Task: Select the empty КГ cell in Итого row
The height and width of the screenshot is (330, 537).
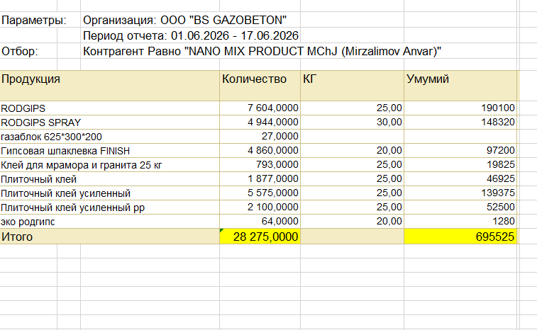Action: tap(352, 237)
